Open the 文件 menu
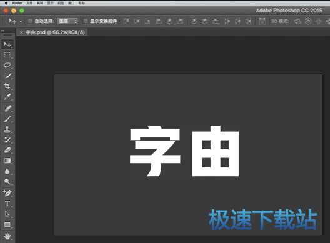The width and height of the screenshot is (330, 243). click(x=29, y=3)
